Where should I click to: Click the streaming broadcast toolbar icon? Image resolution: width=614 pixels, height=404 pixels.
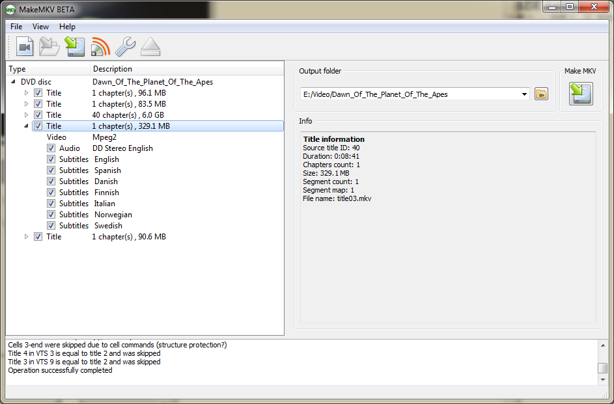pos(99,46)
